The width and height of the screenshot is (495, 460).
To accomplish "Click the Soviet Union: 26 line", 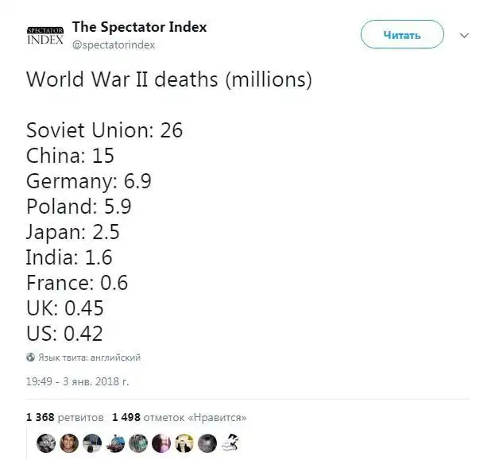I will pyautogui.click(x=105, y=130).
